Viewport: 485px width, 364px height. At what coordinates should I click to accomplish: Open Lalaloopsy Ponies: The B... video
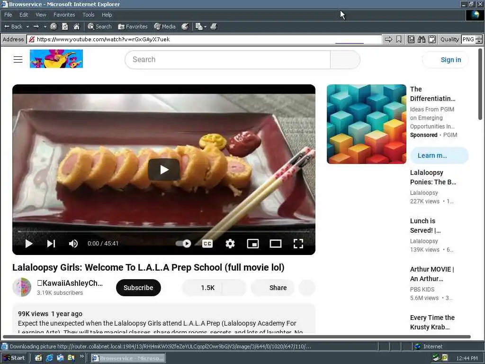pos(433,177)
